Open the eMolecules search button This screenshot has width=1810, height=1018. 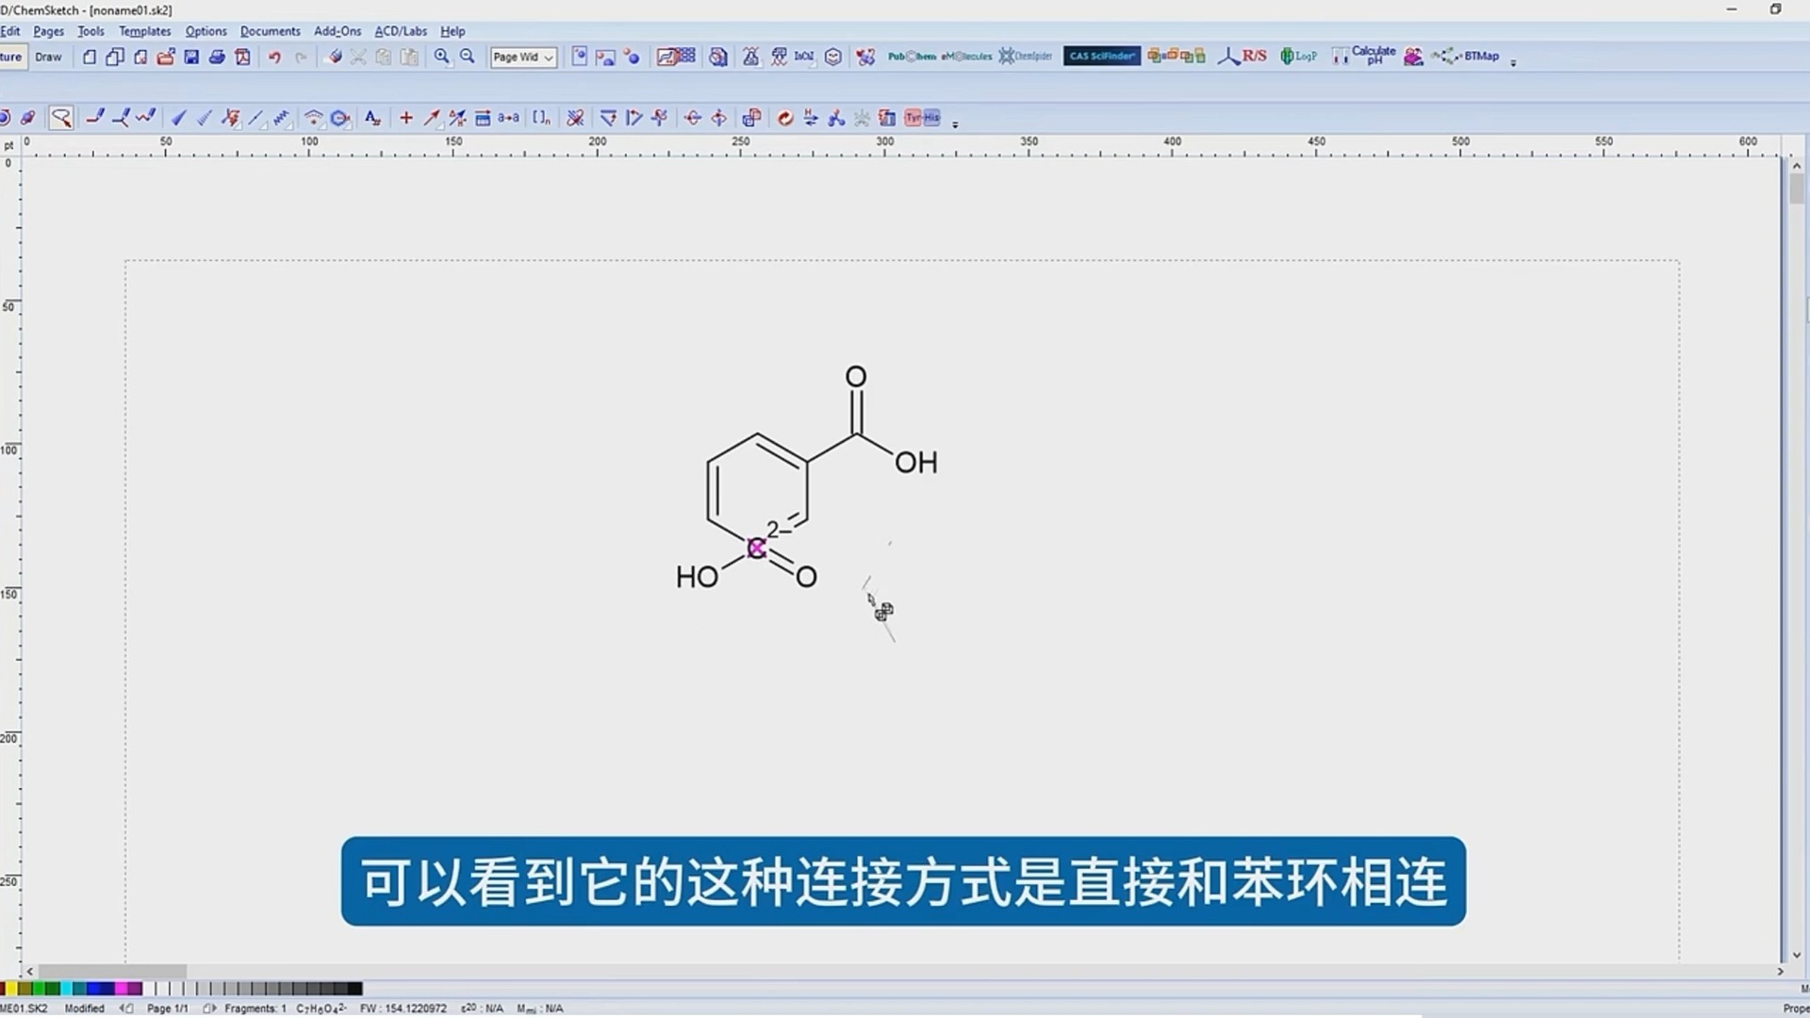[x=967, y=57]
